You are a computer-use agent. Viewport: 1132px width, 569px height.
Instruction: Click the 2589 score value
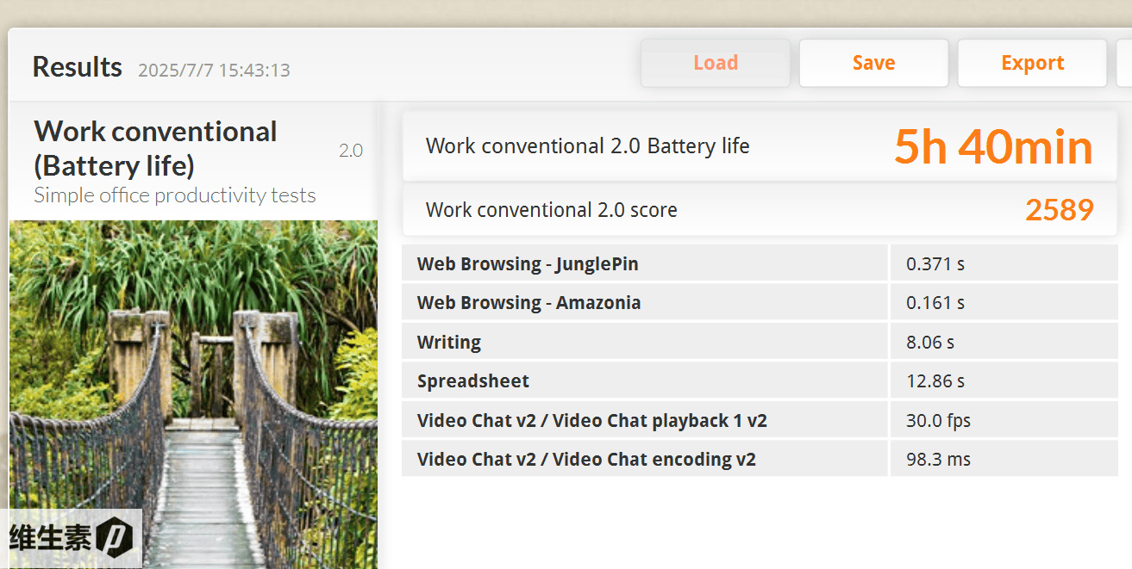tap(1060, 209)
